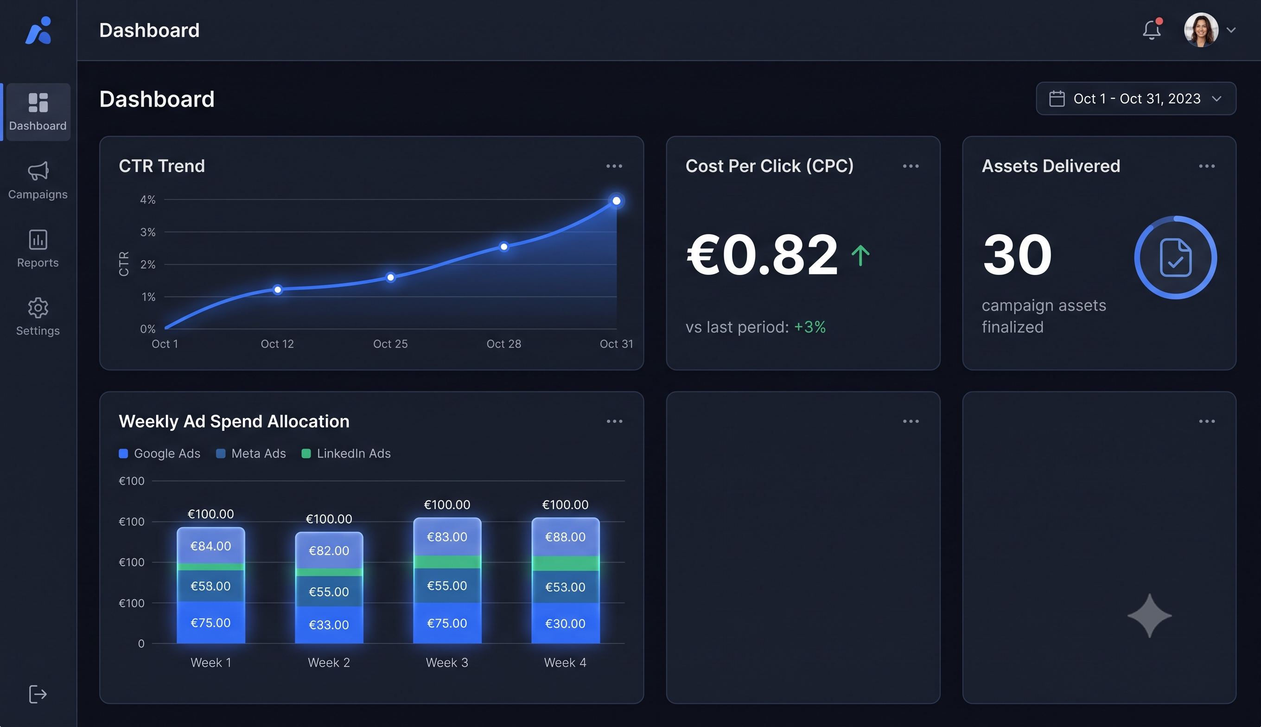Open the Dashboard sidebar item
The height and width of the screenshot is (727, 1261).
point(38,112)
